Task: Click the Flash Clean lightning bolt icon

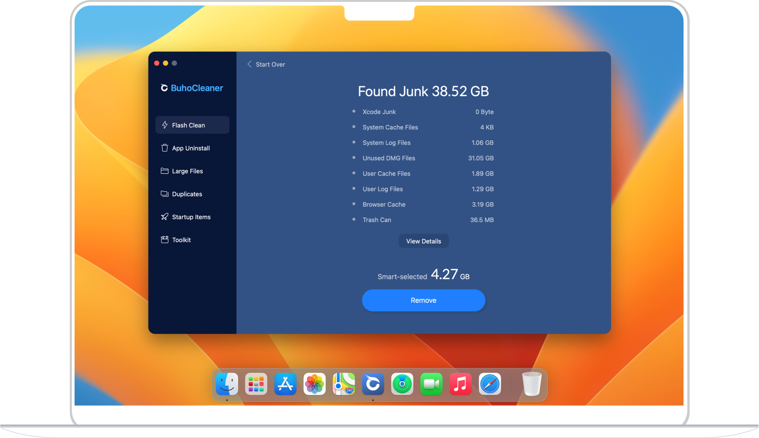Action: coord(165,125)
